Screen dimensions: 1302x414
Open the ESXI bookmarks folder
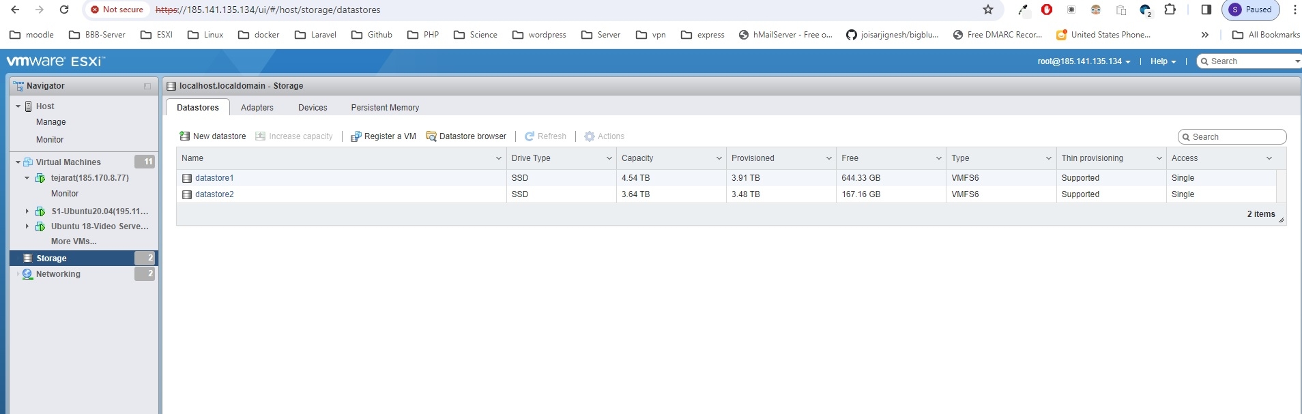(157, 35)
